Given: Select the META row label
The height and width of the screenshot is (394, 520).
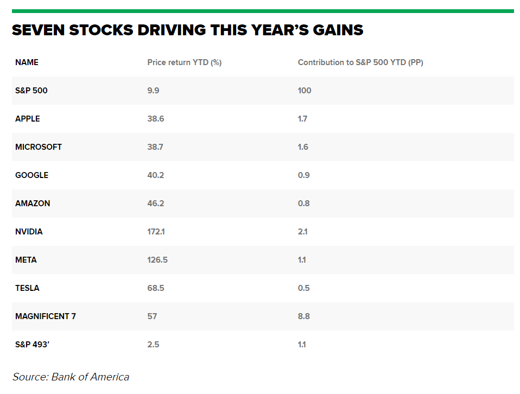Looking at the screenshot, I should click(26, 259).
